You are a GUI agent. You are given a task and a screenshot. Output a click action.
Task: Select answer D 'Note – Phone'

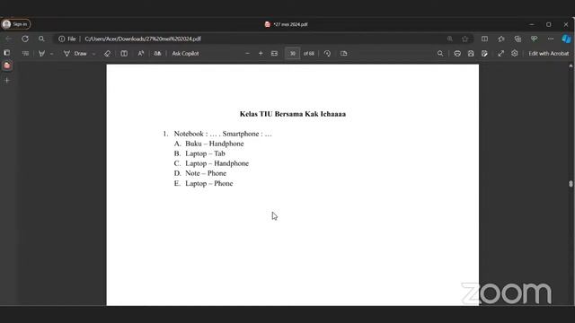tap(206, 173)
